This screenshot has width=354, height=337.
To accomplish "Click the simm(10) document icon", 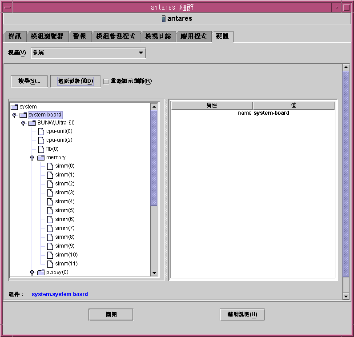I will point(50,255).
